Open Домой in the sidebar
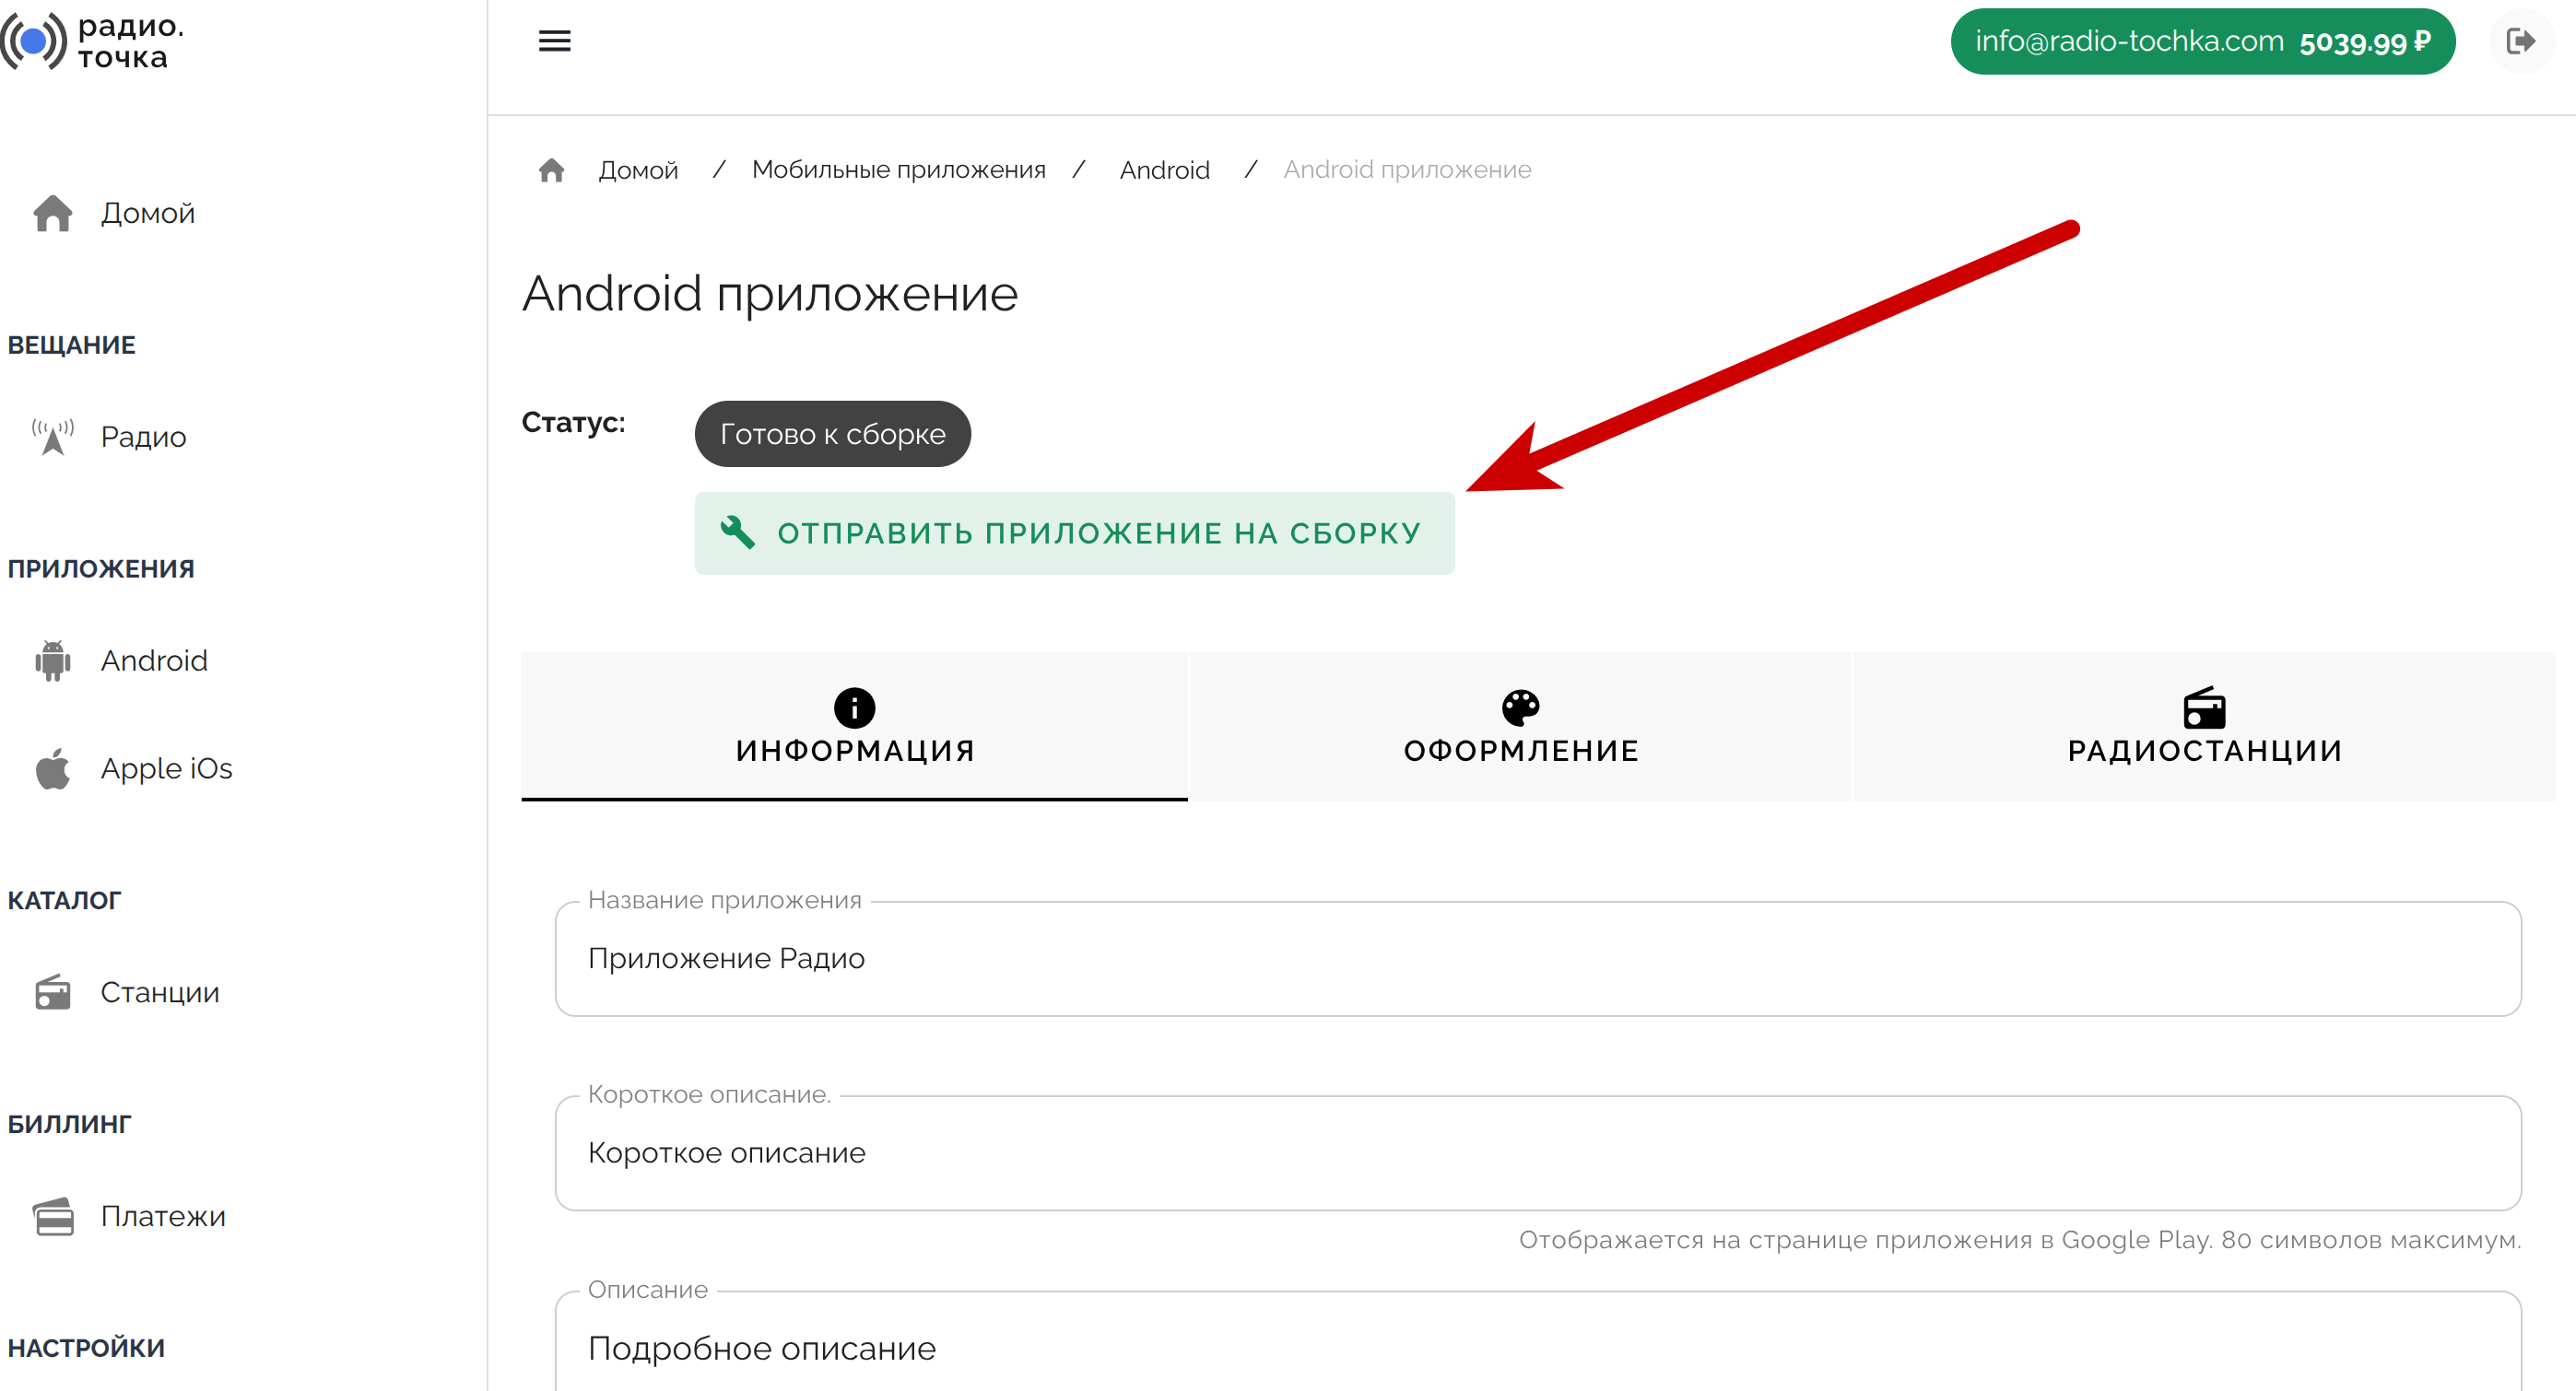 [x=147, y=213]
